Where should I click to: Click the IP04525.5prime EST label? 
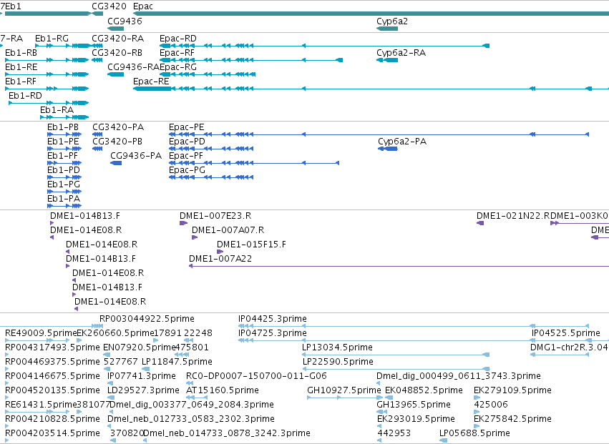(x=566, y=333)
